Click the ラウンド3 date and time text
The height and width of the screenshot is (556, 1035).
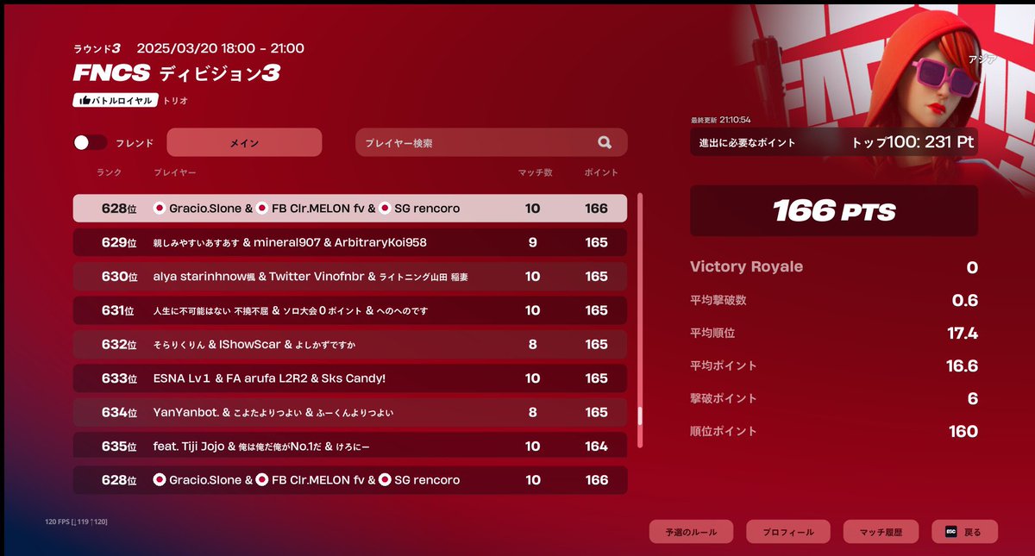point(188,48)
